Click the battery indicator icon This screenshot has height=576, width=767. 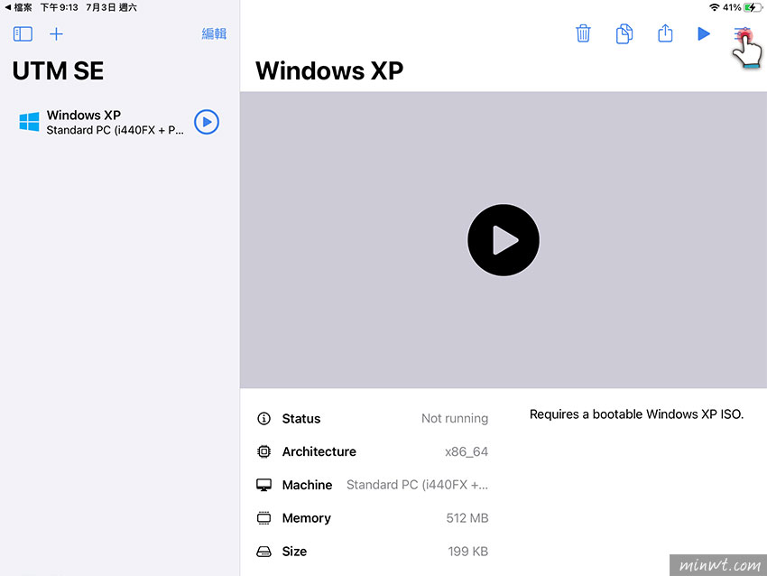pyautogui.click(x=753, y=7)
